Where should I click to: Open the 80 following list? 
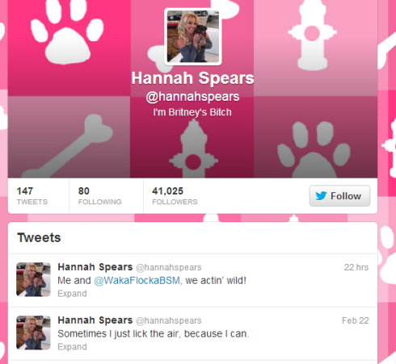pyautogui.click(x=99, y=196)
